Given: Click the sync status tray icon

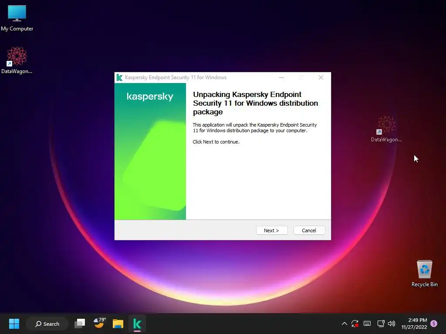Looking at the screenshot, I should tap(355, 324).
